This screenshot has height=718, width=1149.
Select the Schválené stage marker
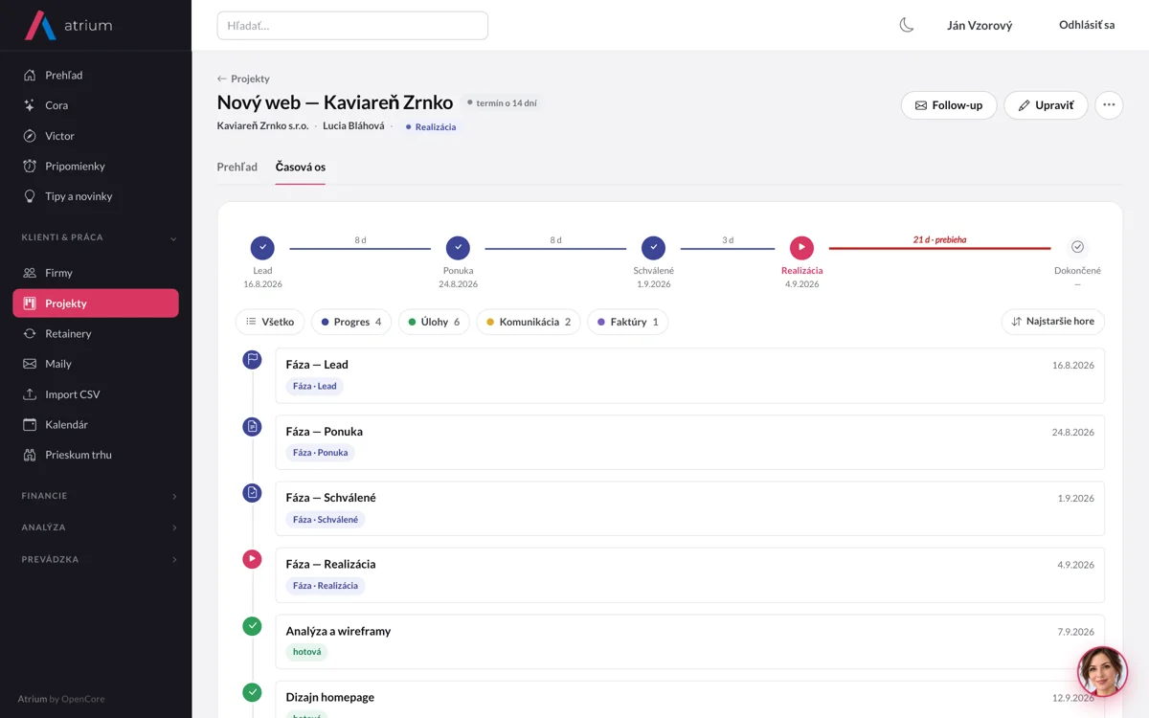point(653,248)
